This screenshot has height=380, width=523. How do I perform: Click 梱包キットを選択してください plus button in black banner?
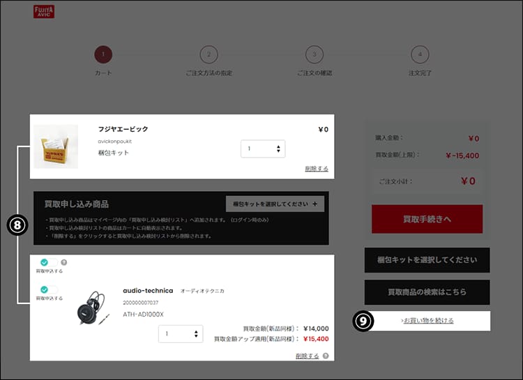pyautogui.click(x=275, y=204)
